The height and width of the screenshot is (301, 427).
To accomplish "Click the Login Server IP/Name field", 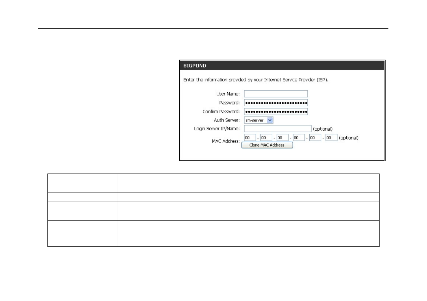I will [278, 129].
